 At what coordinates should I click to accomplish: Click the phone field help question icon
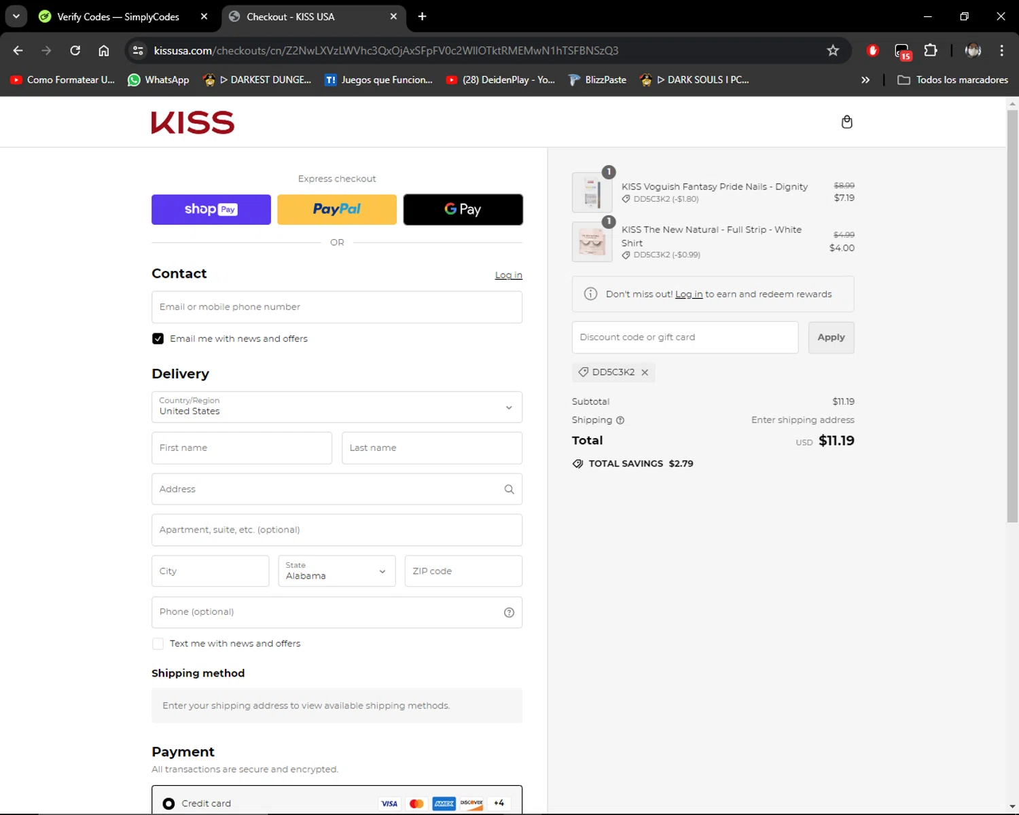click(x=509, y=613)
